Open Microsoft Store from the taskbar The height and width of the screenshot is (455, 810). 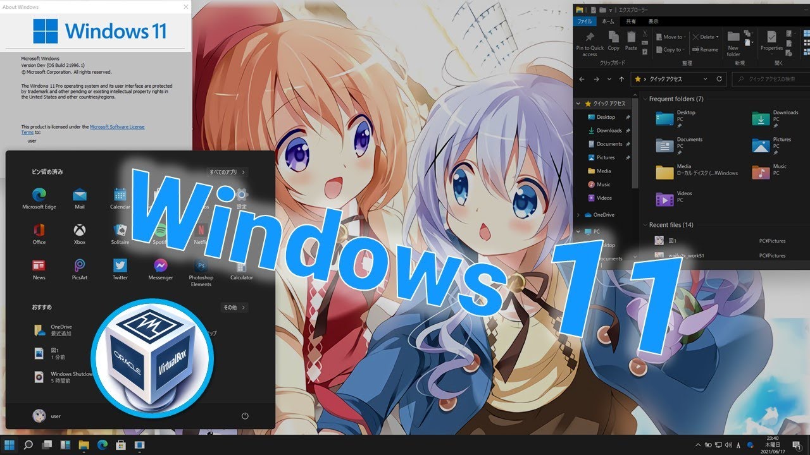pyautogui.click(x=121, y=445)
